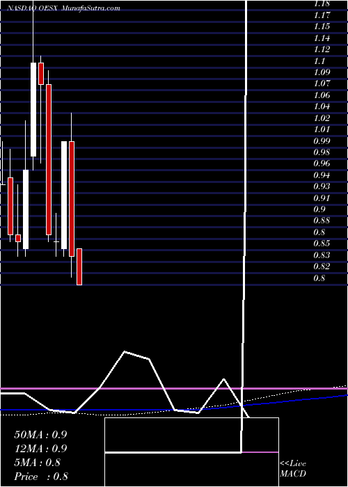Viewport: 348px width, 487px height.
Task: Click the 1.01 price axis label
Action: point(322,129)
